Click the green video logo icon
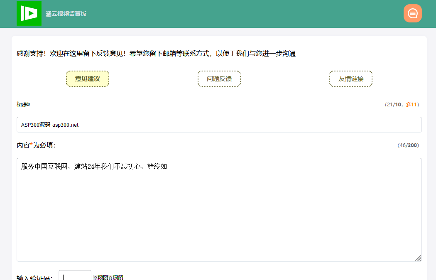This screenshot has width=436, height=280. pyautogui.click(x=29, y=13)
